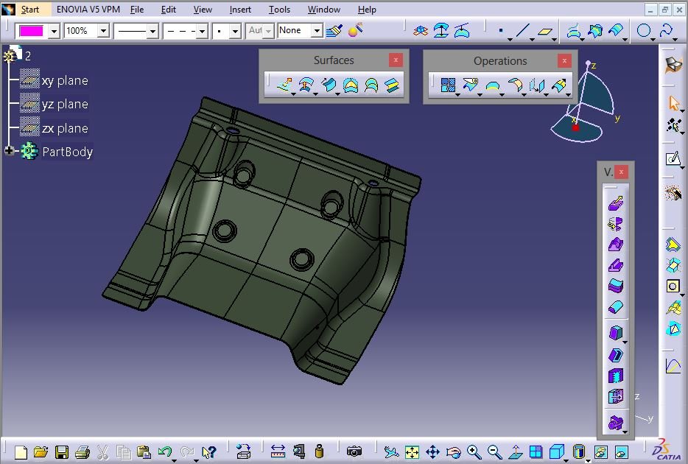Select xy plane in the tree
This screenshot has width=688, height=464.
[x=65, y=80]
